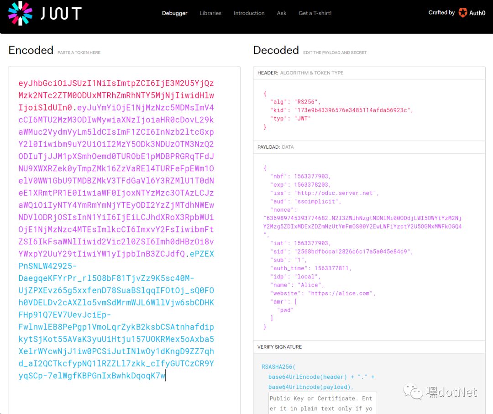Go to the Introduction page
The width and height of the screenshot is (493, 414).
tap(249, 13)
